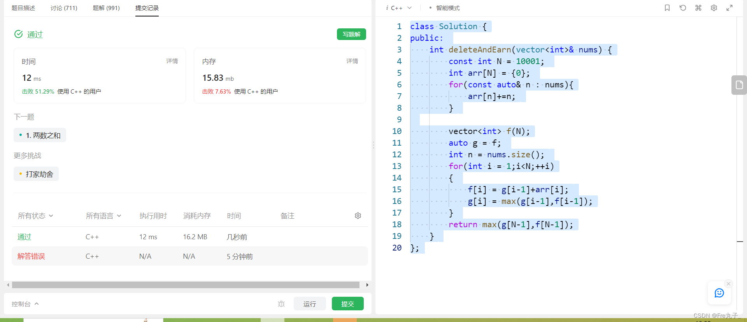Switch to the 题解 (991) tab
The height and width of the screenshot is (322, 747).
106,8
